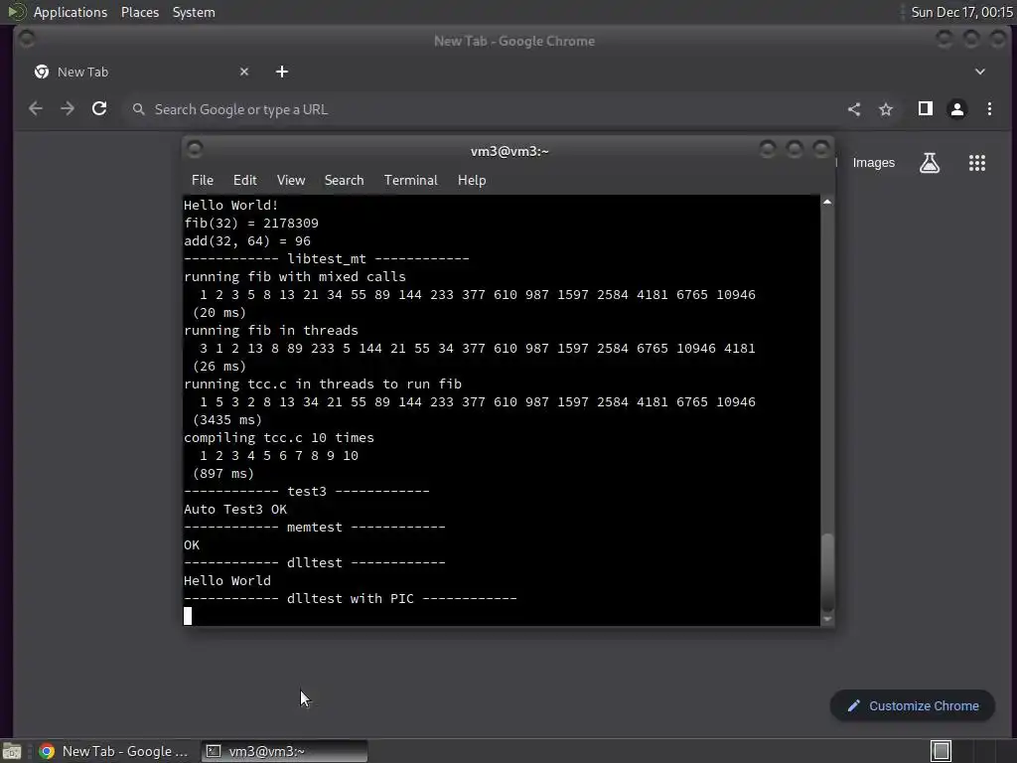Click 'compiling tcc.c 10 times' line
Screen dimensions: 1017x763
[x=279, y=438]
